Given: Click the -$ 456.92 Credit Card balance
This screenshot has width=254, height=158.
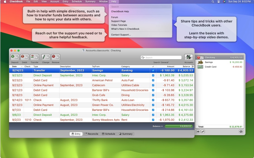Looking at the screenshot, I should click(237, 67).
